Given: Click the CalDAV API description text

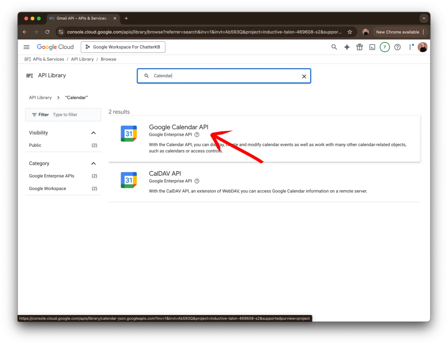Looking at the screenshot, I should coord(258,191).
